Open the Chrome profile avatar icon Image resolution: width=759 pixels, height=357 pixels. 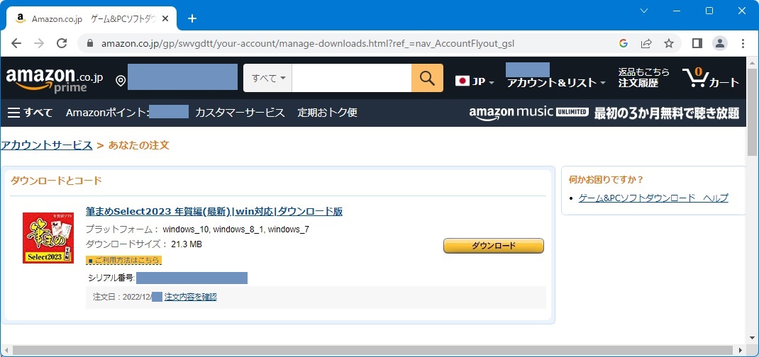point(720,43)
